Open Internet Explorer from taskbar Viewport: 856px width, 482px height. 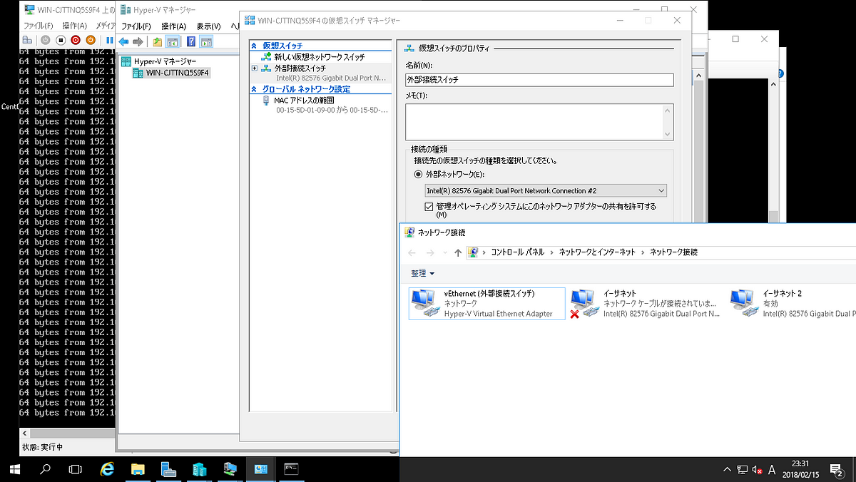coord(107,468)
